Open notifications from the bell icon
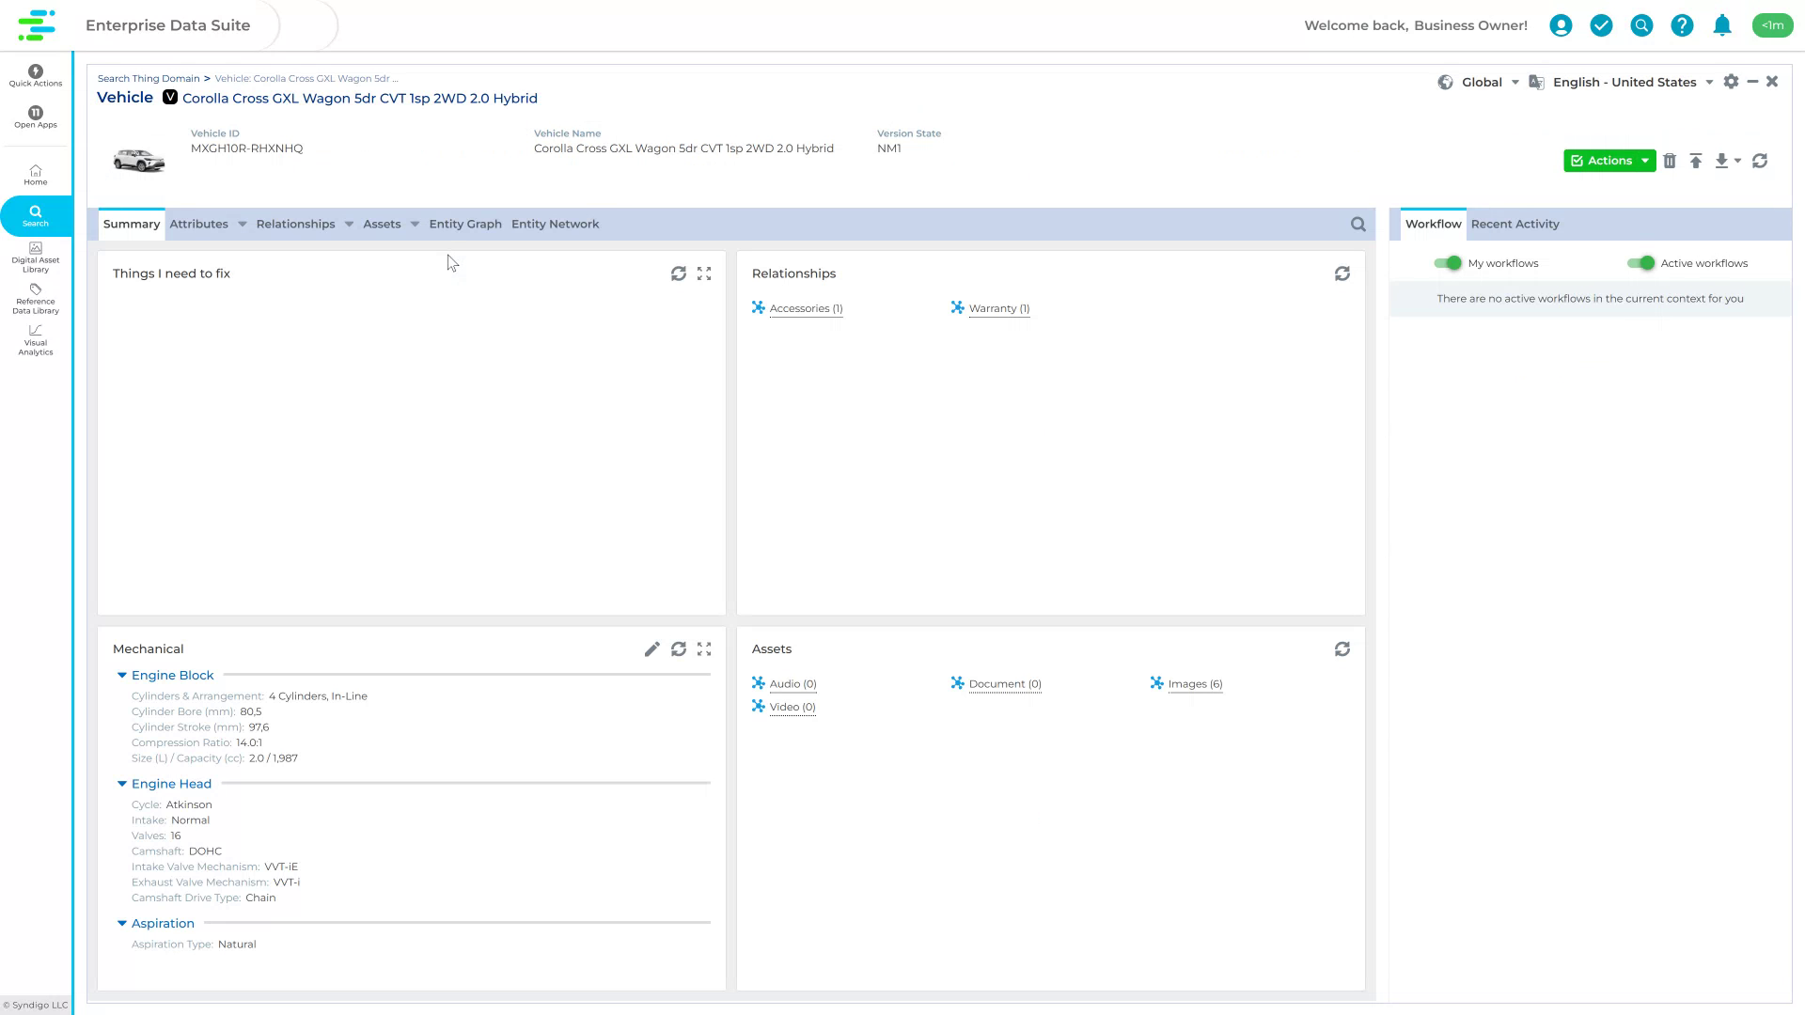Viewport: 1805px width, 1015px height. [1722, 25]
